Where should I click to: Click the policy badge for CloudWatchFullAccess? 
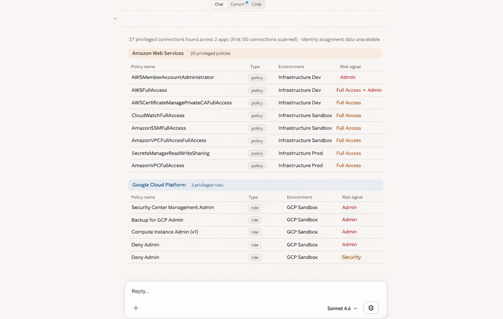(257, 116)
